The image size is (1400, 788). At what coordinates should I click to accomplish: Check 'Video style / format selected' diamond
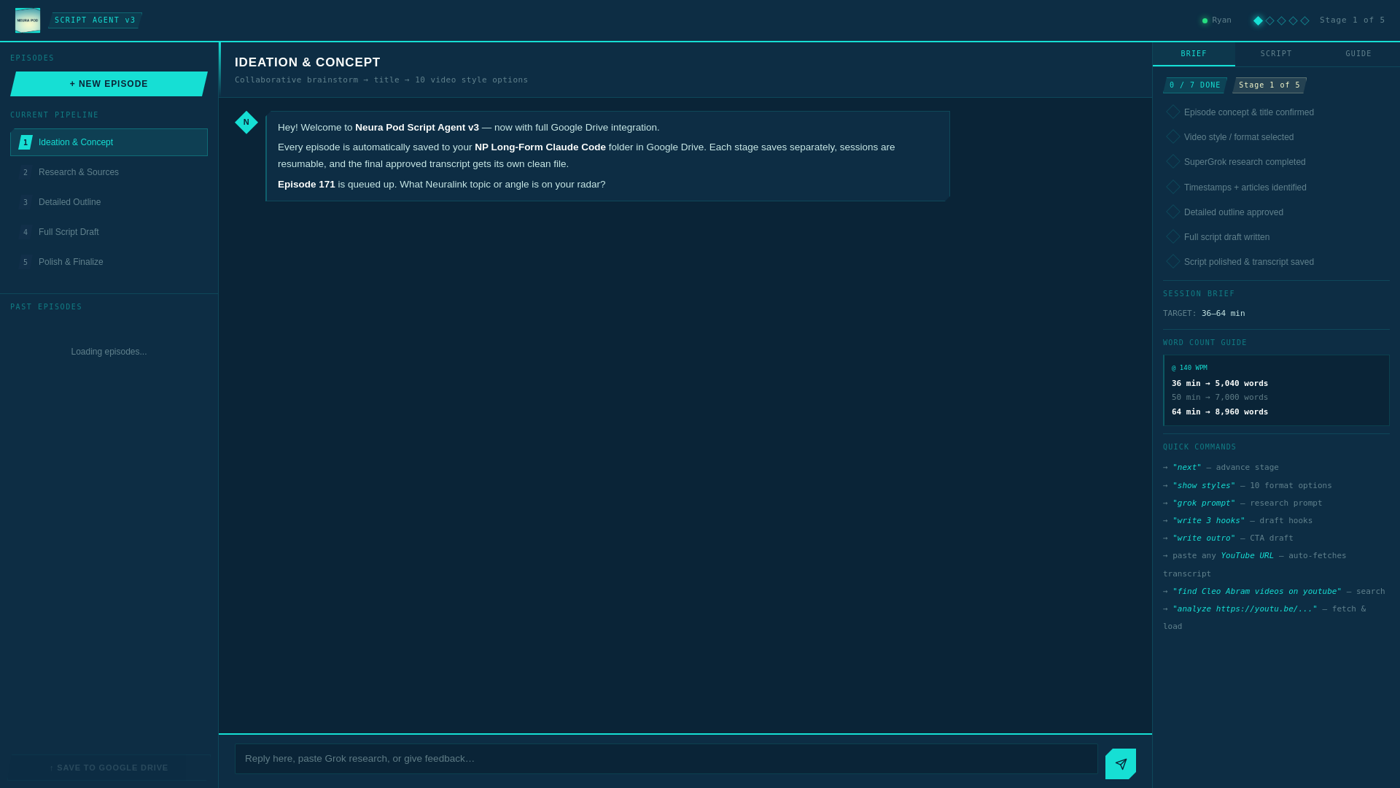click(x=1173, y=136)
